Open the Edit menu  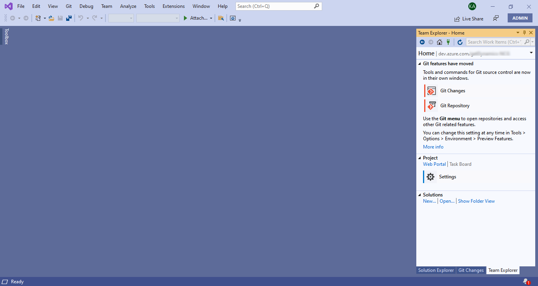[x=36, y=6]
